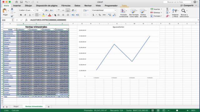The image size is (200, 112).
Task: Align text to the bottom
Action: 68,10
